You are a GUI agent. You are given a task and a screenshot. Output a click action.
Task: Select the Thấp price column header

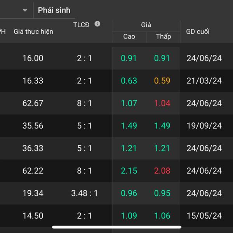point(163,37)
